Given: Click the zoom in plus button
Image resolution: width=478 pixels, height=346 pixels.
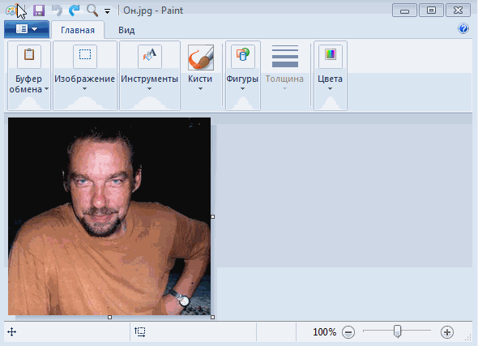Looking at the screenshot, I should click(447, 332).
